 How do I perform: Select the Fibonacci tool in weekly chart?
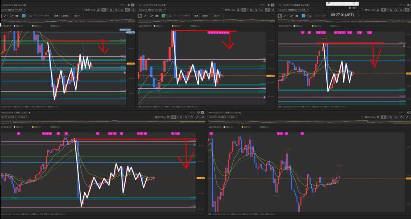[12, 16]
